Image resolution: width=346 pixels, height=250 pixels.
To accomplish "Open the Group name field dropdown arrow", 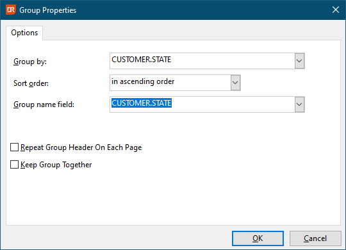I will coord(299,104).
